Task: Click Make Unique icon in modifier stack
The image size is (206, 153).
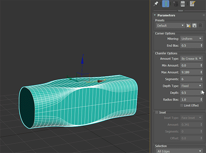Action: tap(175, 4)
